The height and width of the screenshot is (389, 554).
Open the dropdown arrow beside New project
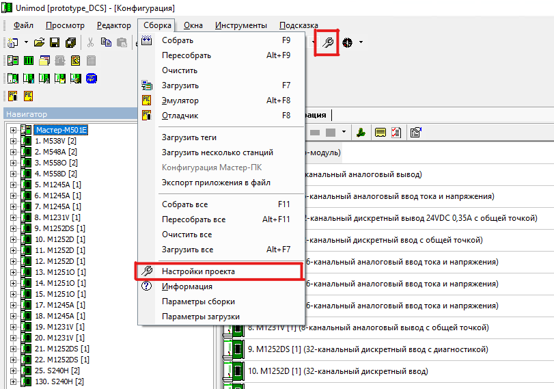tap(26, 42)
